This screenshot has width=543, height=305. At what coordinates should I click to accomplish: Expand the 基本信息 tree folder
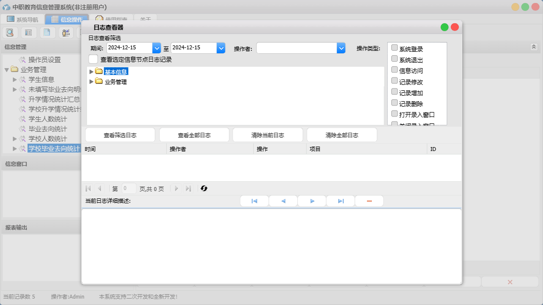(x=91, y=72)
